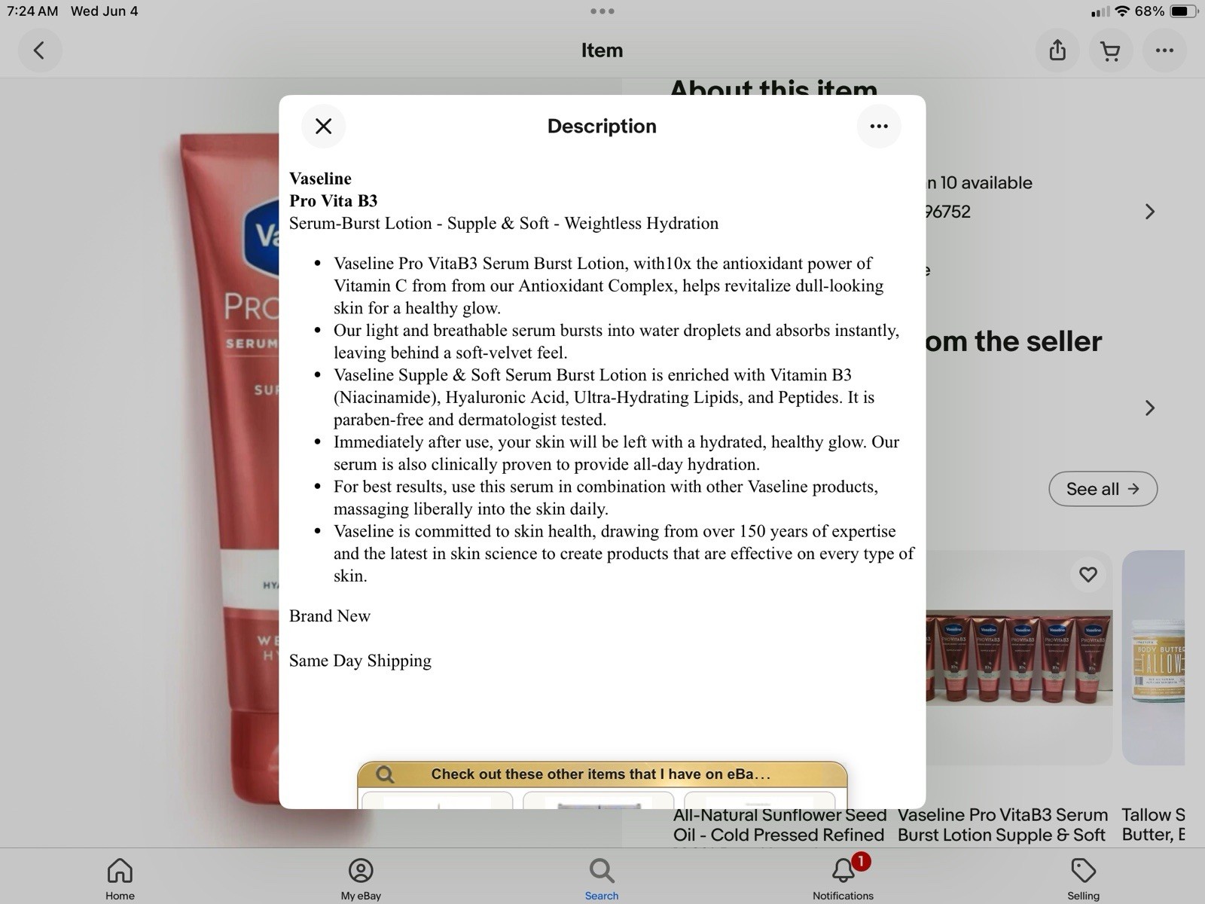Tap the 'Pro Vita B3' heading

(333, 201)
